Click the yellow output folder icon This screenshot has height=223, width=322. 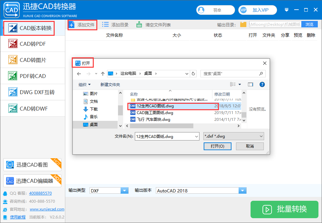(243, 24)
